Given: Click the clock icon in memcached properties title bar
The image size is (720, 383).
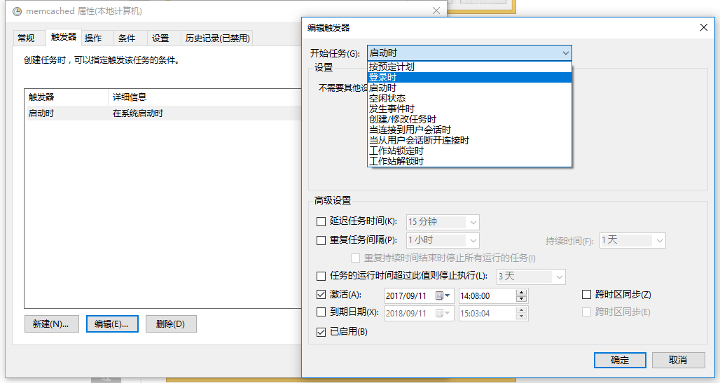Looking at the screenshot, I should pyautogui.click(x=17, y=11).
